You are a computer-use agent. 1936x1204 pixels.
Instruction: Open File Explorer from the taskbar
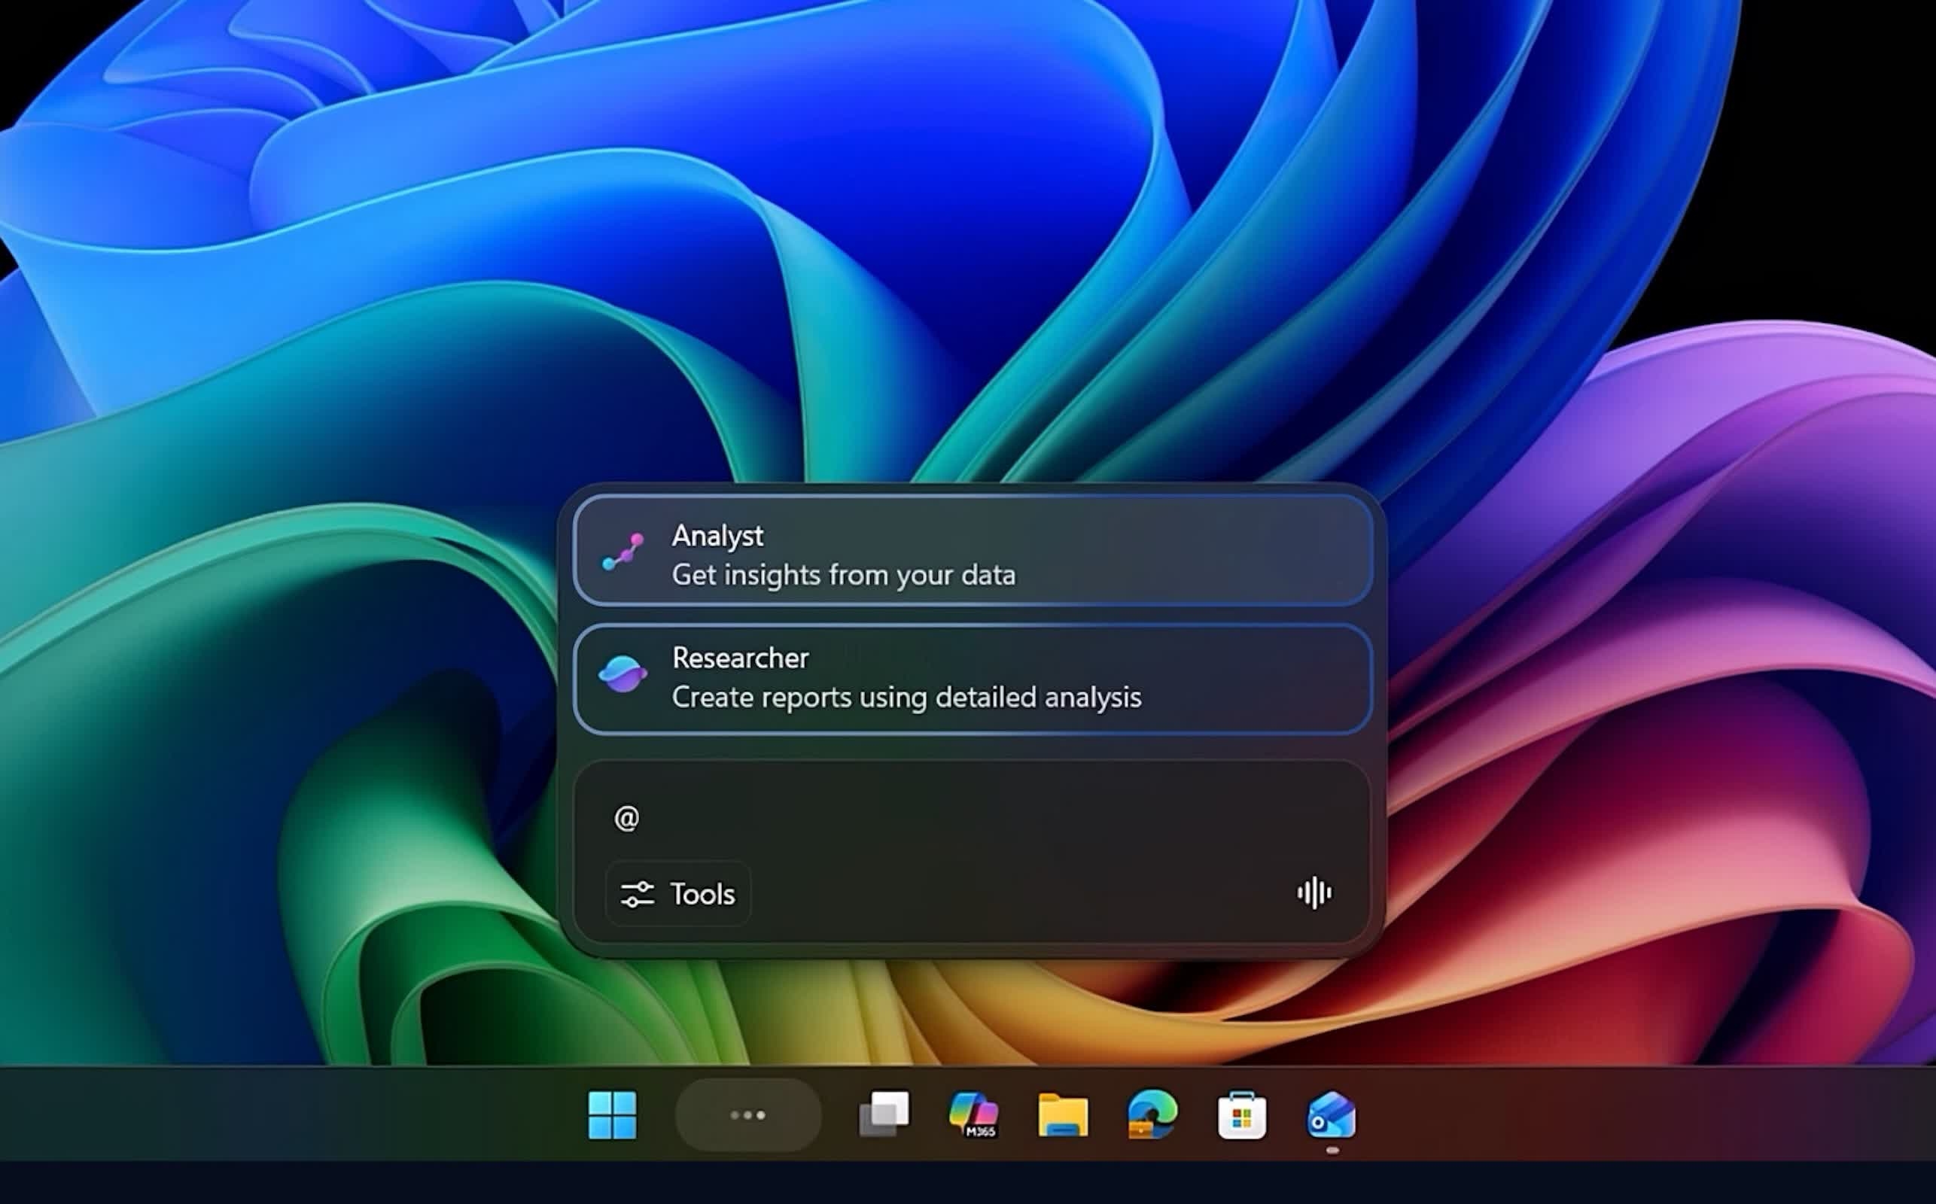click(1063, 1114)
